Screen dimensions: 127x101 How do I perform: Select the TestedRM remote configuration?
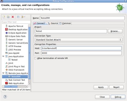(15, 77)
